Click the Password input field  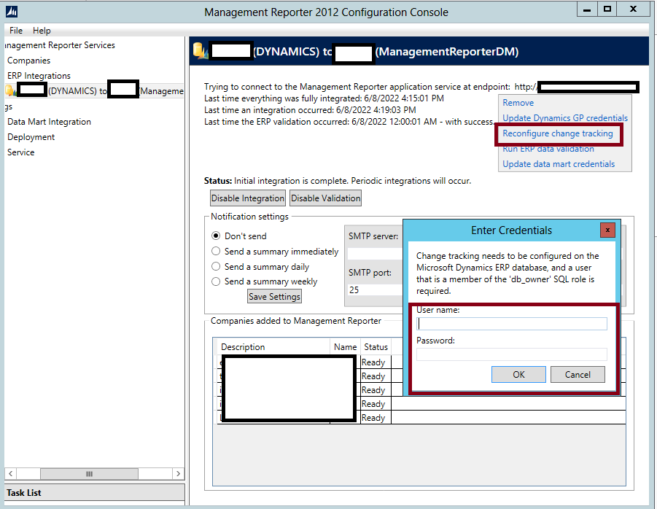click(x=512, y=354)
